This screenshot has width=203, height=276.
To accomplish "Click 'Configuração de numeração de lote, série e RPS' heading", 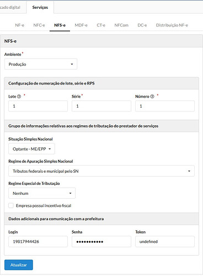I will [x=51, y=83].
